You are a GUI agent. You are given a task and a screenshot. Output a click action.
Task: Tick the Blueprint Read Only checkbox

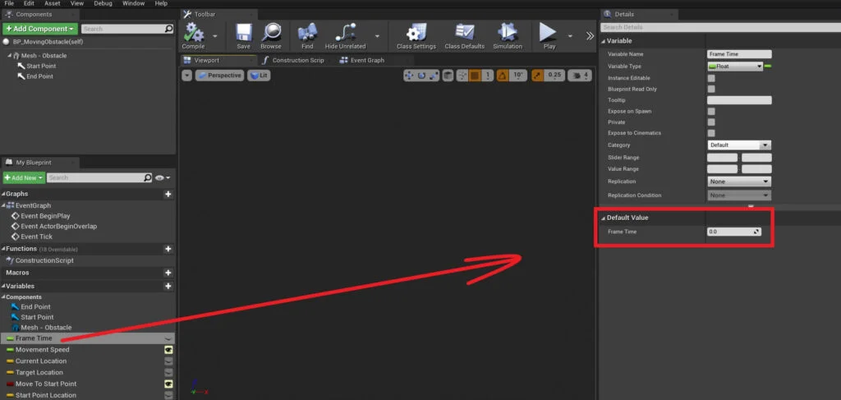(x=711, y=89)
